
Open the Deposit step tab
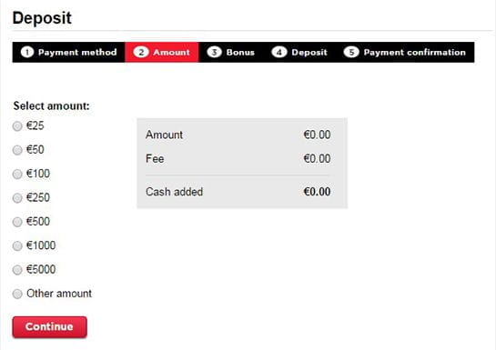(299, 52)
